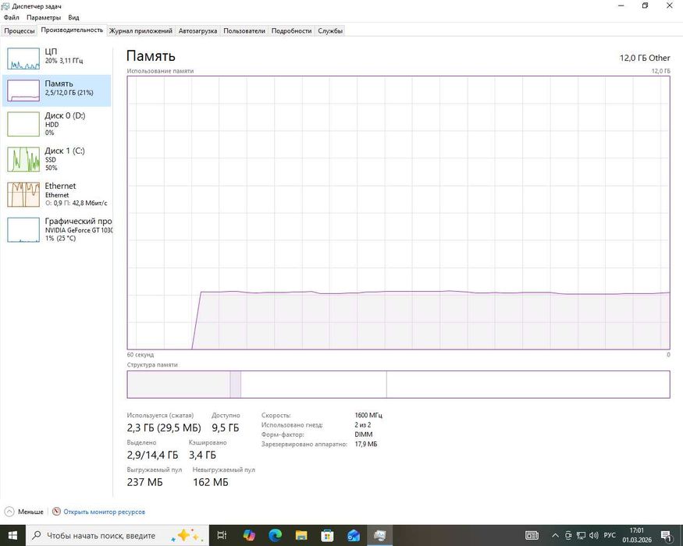683x546 pixels.
Task: Click the Disk 1 (C:) mini graph
Action: coord(23,159)
